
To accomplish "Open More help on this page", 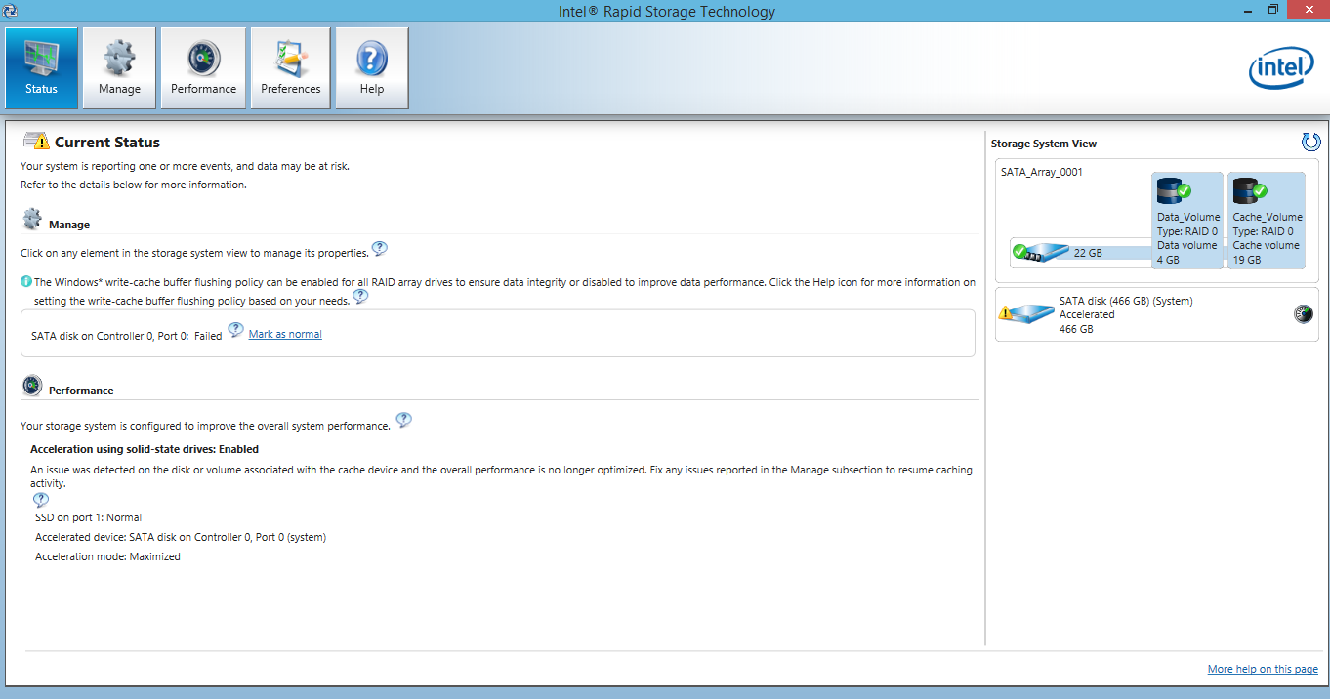I will (x=1263, y=669).
